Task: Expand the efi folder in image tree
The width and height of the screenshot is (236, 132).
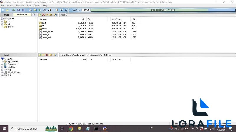Action: (x=2, y=24)
